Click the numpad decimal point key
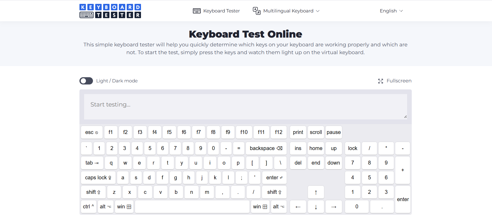 click(x=382, y=207)
